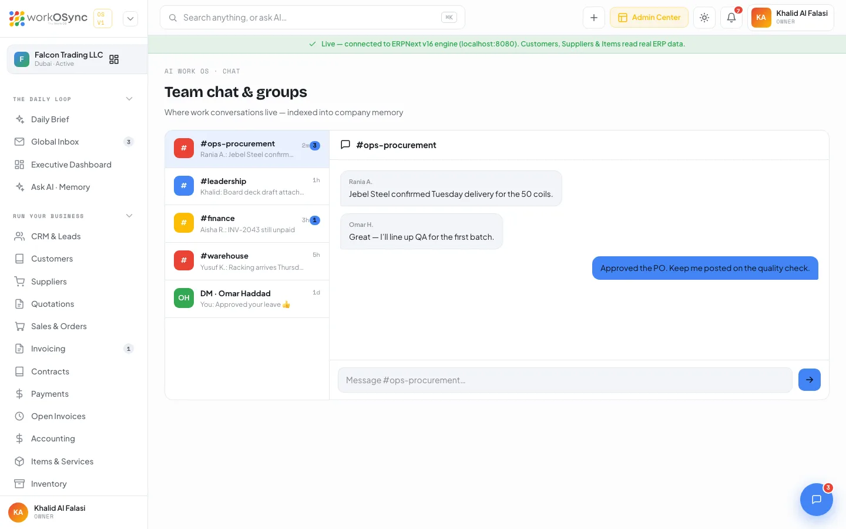Click the Global Inbox envelope icon
The height and width of the screenshot is (529, 846).
pyautogui.click(x=19, y=142)
